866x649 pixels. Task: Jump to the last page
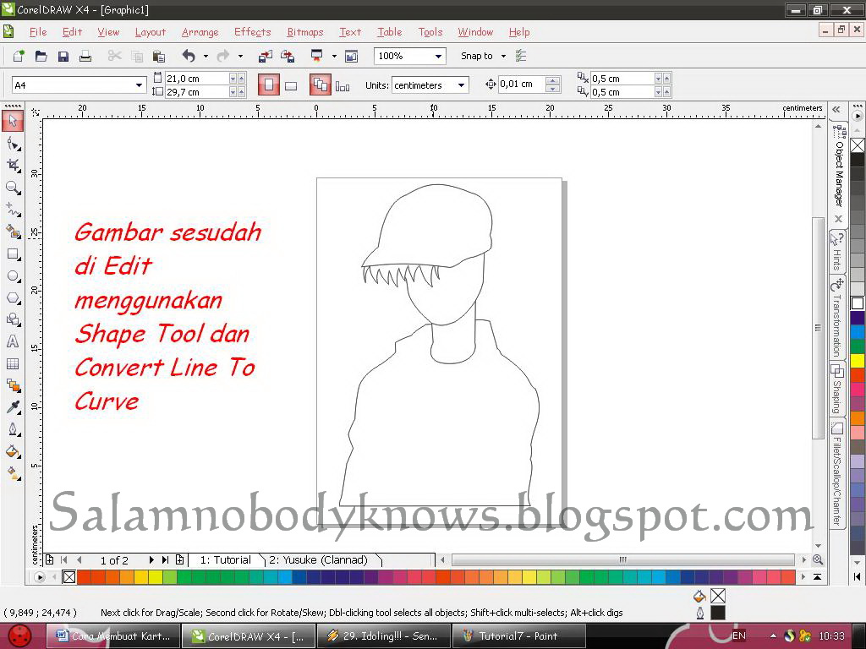click(x=165, y=559)
